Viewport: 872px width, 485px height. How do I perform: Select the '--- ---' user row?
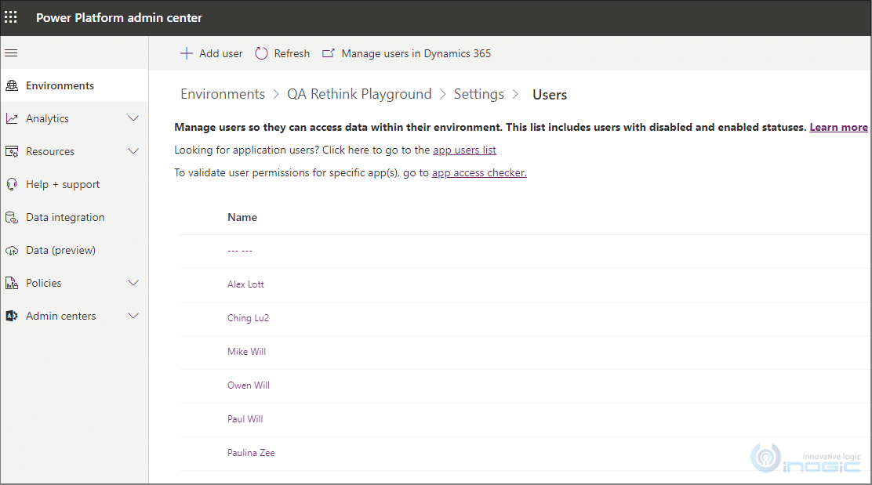525,251
